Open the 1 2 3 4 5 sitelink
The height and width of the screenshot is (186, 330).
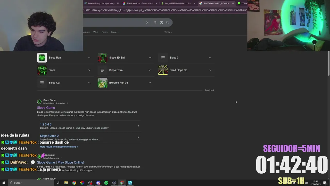46,125
